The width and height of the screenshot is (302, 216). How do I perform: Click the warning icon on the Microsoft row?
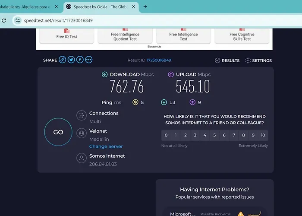click(241, 214)
